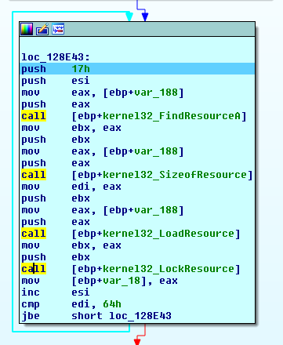
Task: Select the cmp edi, 64h instruction
Action: pos(71,304)
